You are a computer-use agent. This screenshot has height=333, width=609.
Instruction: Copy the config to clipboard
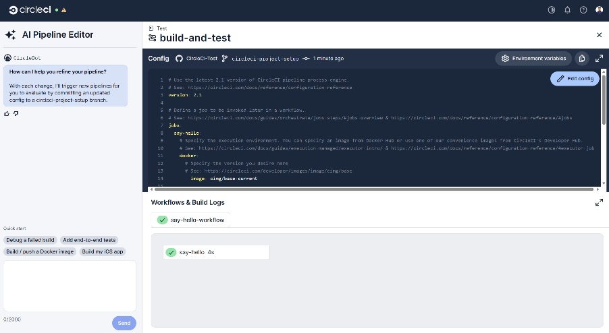582,59
